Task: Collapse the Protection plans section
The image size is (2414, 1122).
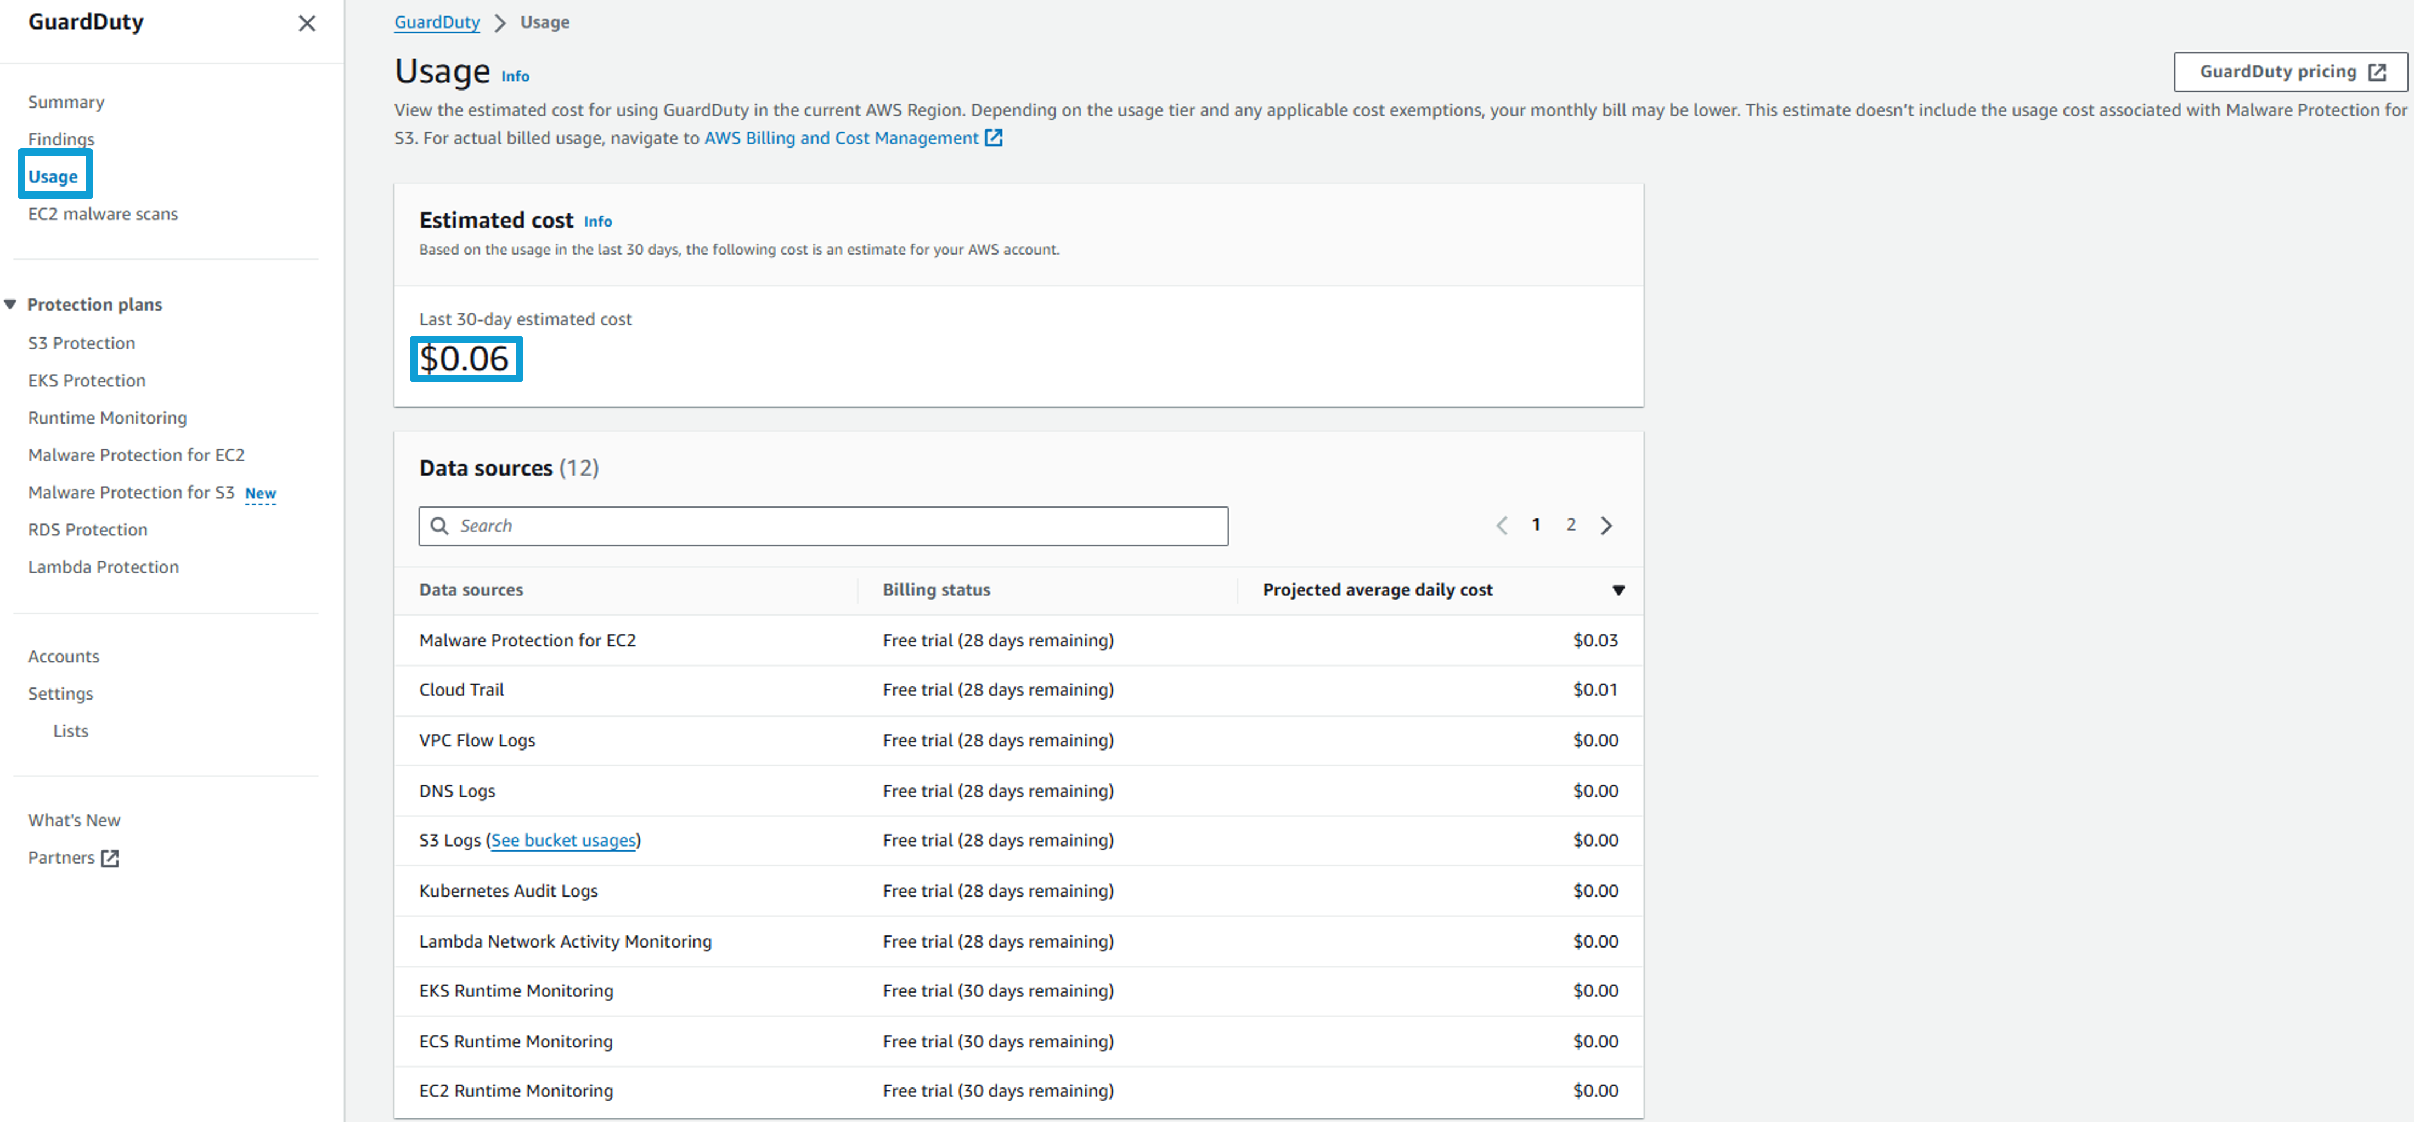Action: [10, 305]
